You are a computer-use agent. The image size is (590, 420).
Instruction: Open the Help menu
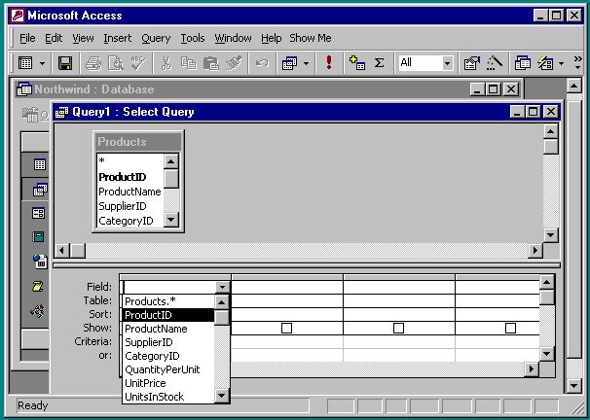tap(272, 38)
